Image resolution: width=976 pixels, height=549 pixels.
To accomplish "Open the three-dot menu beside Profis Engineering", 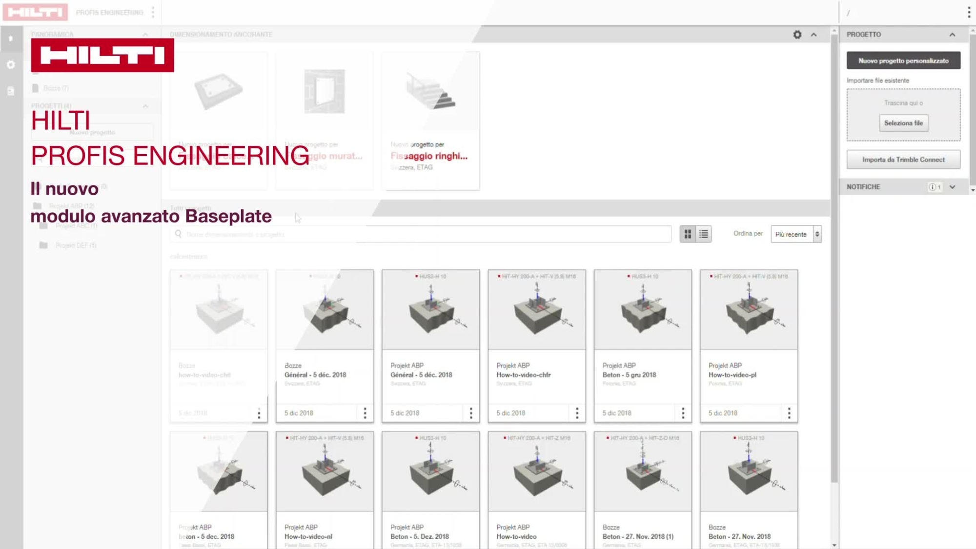I will click(153, 12).
